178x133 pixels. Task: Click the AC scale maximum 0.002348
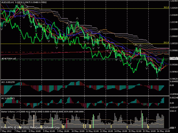[x=174, y=98]
